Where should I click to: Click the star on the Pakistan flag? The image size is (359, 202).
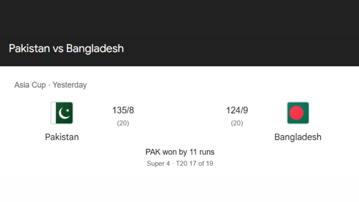click(x=67, y=110)
